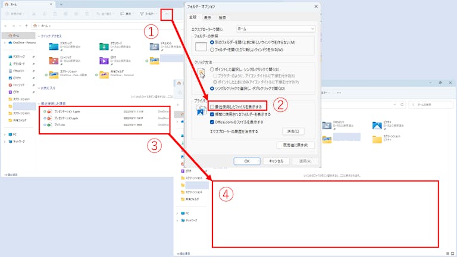
Task: Switch to 表示 tab in フォルダー オプション
Action: tap(208, 18)
